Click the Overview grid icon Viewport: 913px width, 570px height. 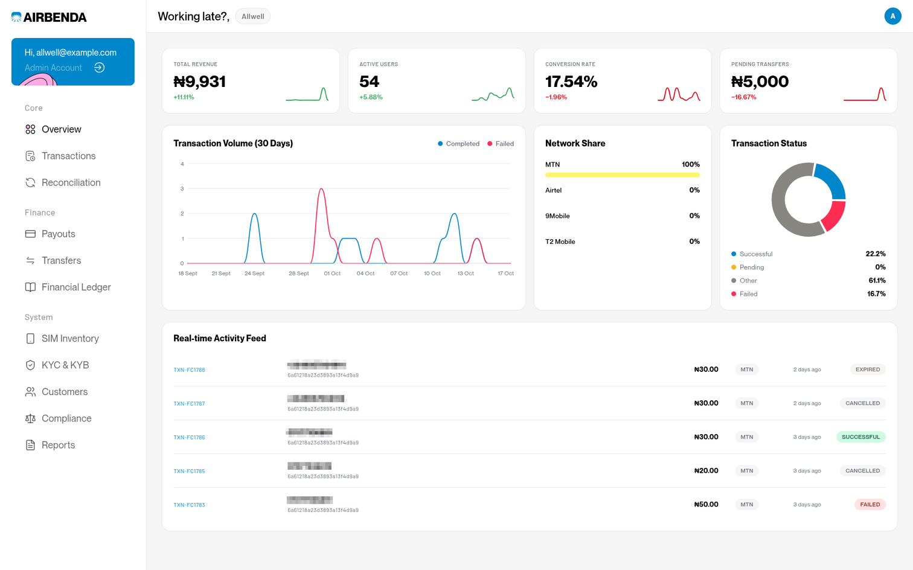click(30, 129)
